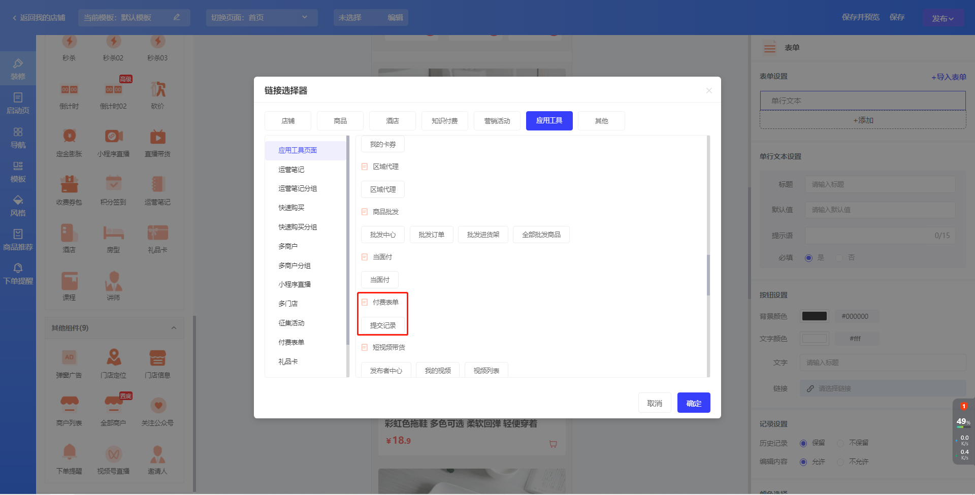The image size is (975, 495).
Task: Switch to the 营销活动 tab
Action: (x=497, y=121)
